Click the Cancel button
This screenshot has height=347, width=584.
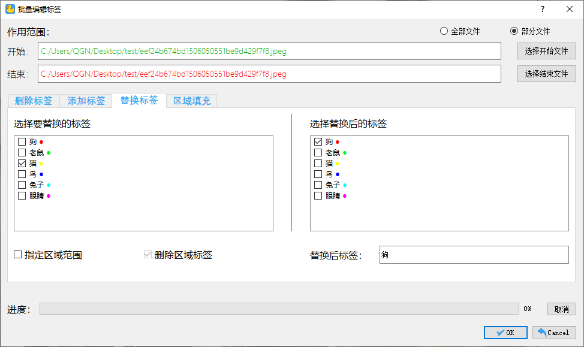(x=554, y=333)
